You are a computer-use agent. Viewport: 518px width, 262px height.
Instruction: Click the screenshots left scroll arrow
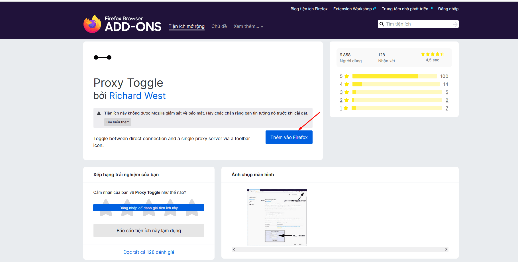tap(234, 249)
